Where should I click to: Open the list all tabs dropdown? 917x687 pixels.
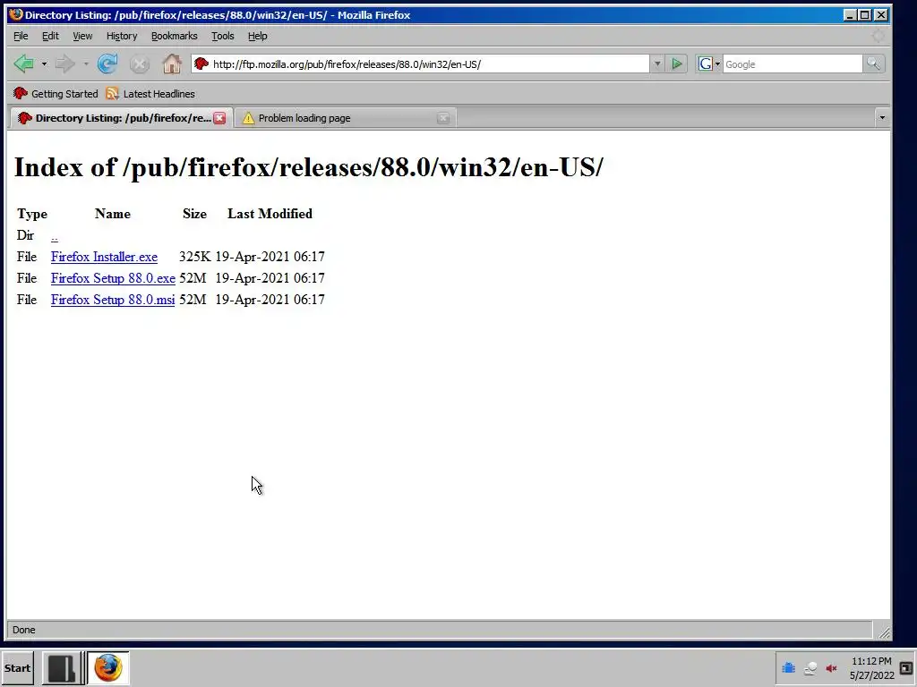[x=882, y=118]
